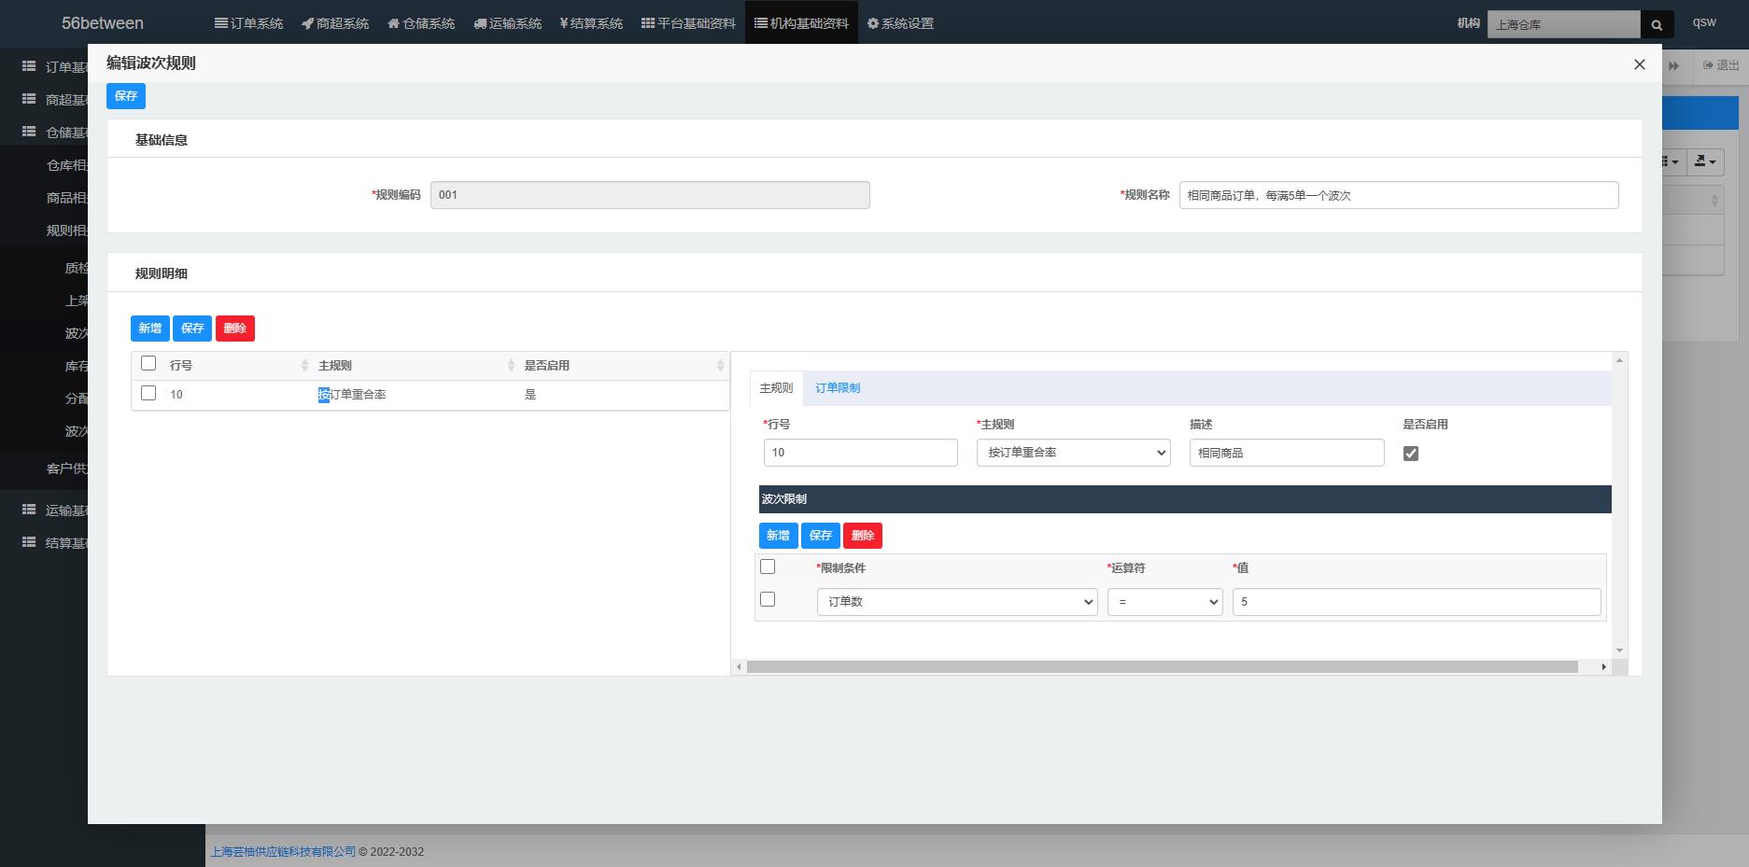This screenshot has height=867, width=1749.
Task: Open the qsw user menu
Action: click(x=1704, y=22)
